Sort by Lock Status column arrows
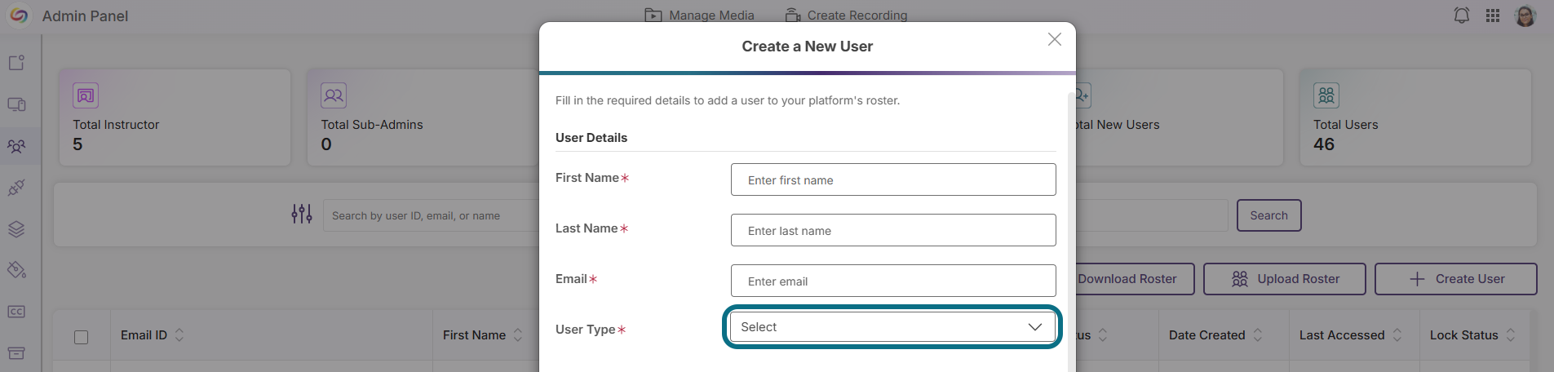The image size is (1554, 372). pos(1511,335)
